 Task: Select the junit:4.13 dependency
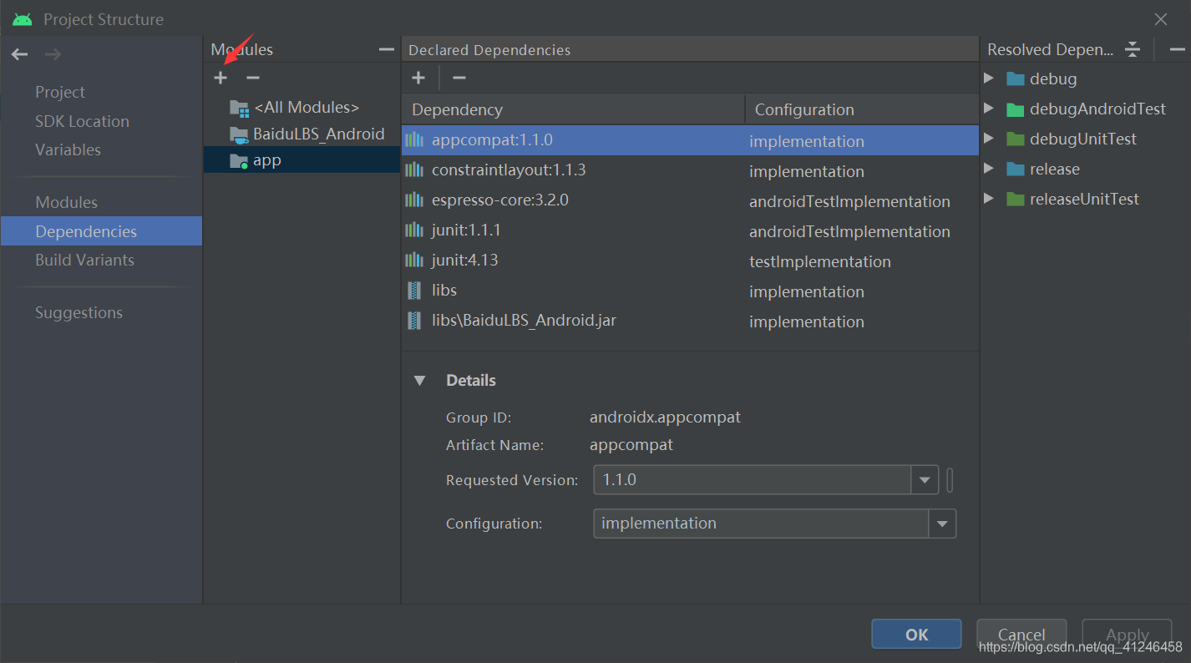click(690, 261)
